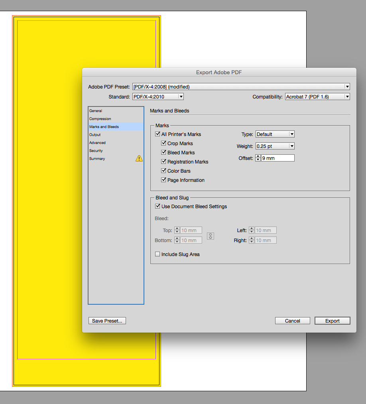Click the Offset 9 mm input field
366x404 pixels.
(277, 158)
